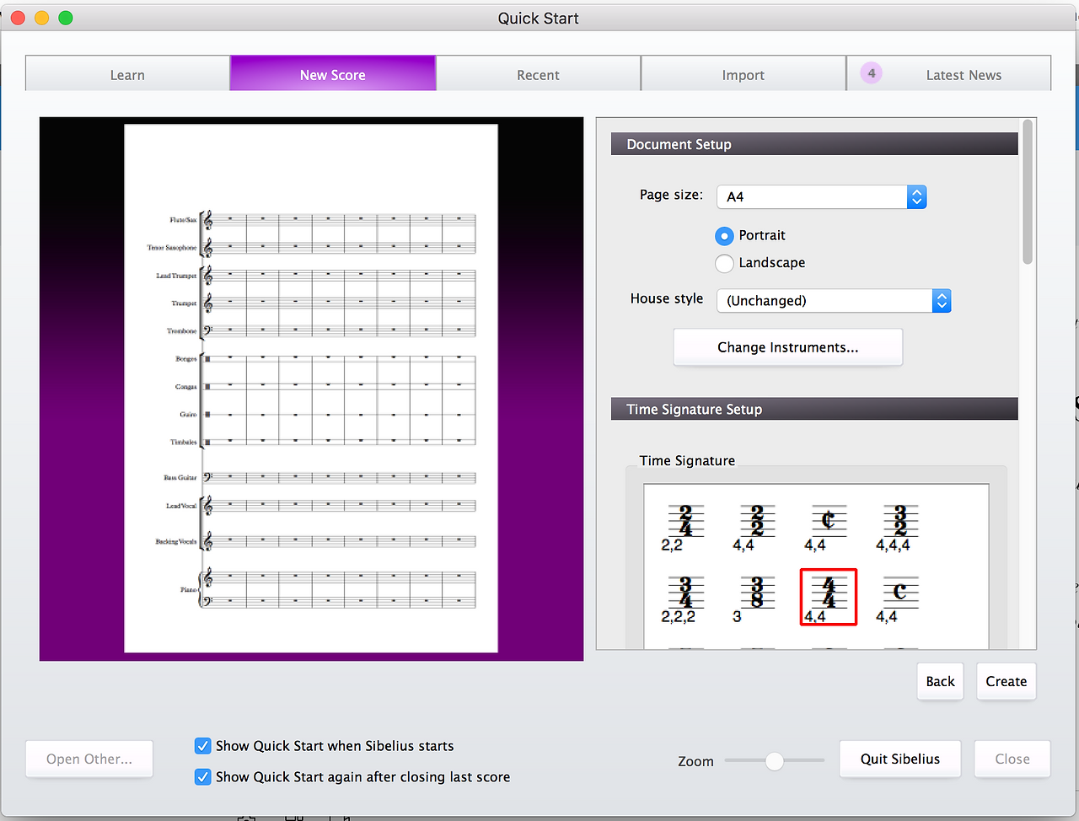
Task: Click the yellow minimize window button
Action: (x=41, y=18)
